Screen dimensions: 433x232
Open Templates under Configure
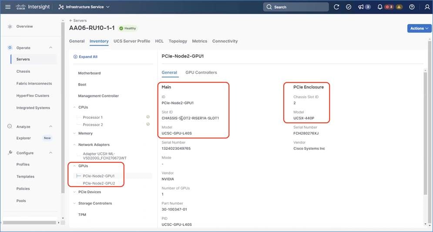pos(25,176)
